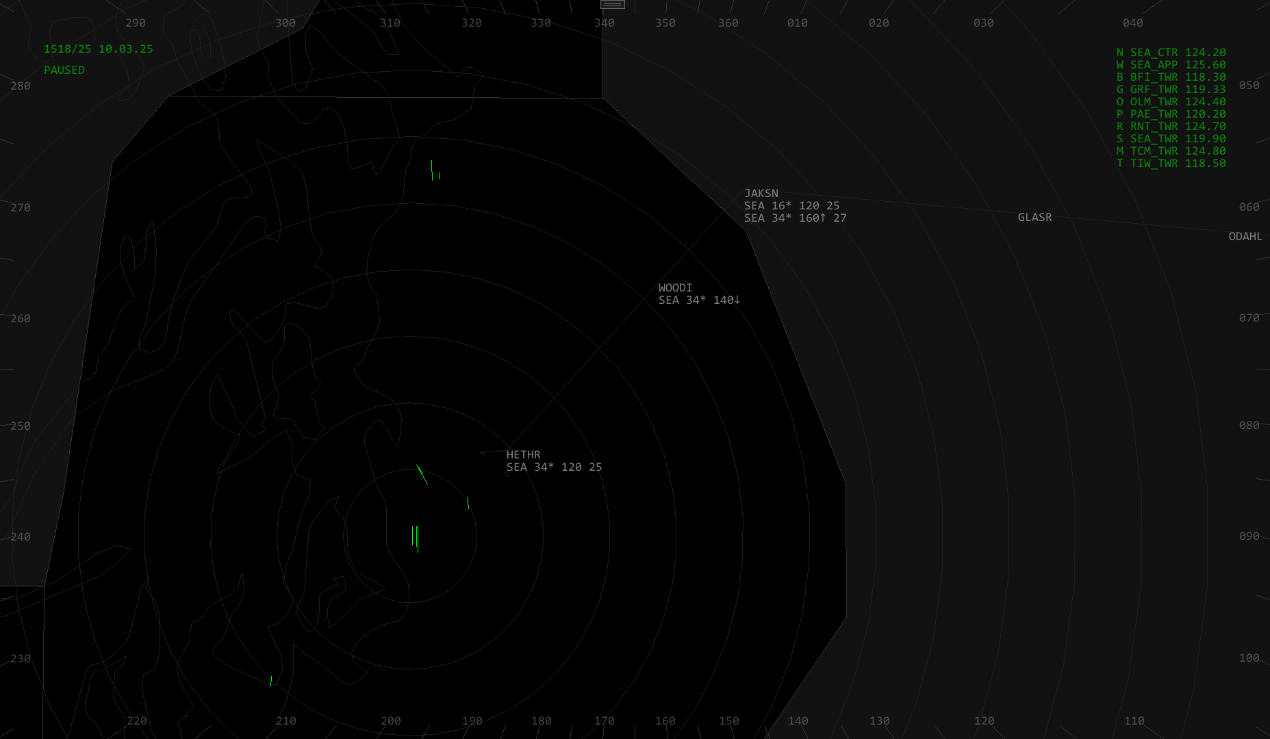Image resolution: width=1270 pixels, height=739 pixels.
Task: Select the B BFI_TWR 118.30 frequency entry
Action: click(x=1171, y=77)
